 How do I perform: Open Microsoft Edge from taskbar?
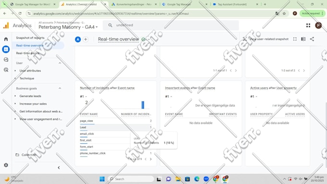click(x=197, y=179)
